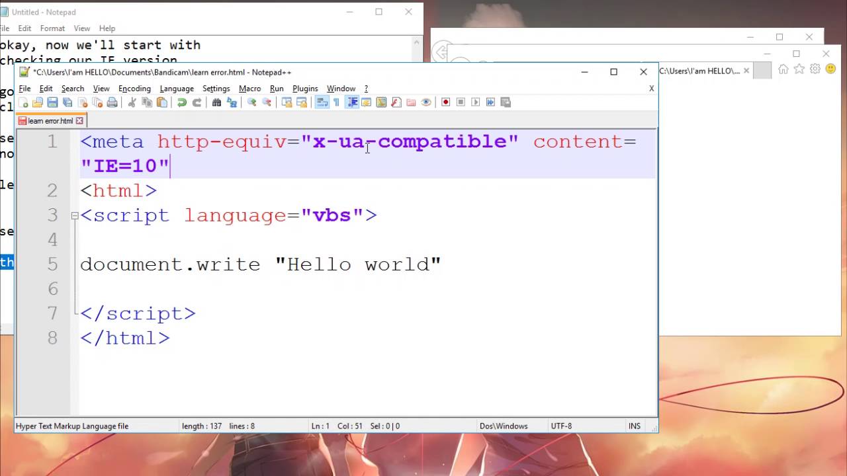The width and height of the screenshot is (847, 476).
Task: Click the Copy toolbar icon
Action: click(x=147, y=102)
